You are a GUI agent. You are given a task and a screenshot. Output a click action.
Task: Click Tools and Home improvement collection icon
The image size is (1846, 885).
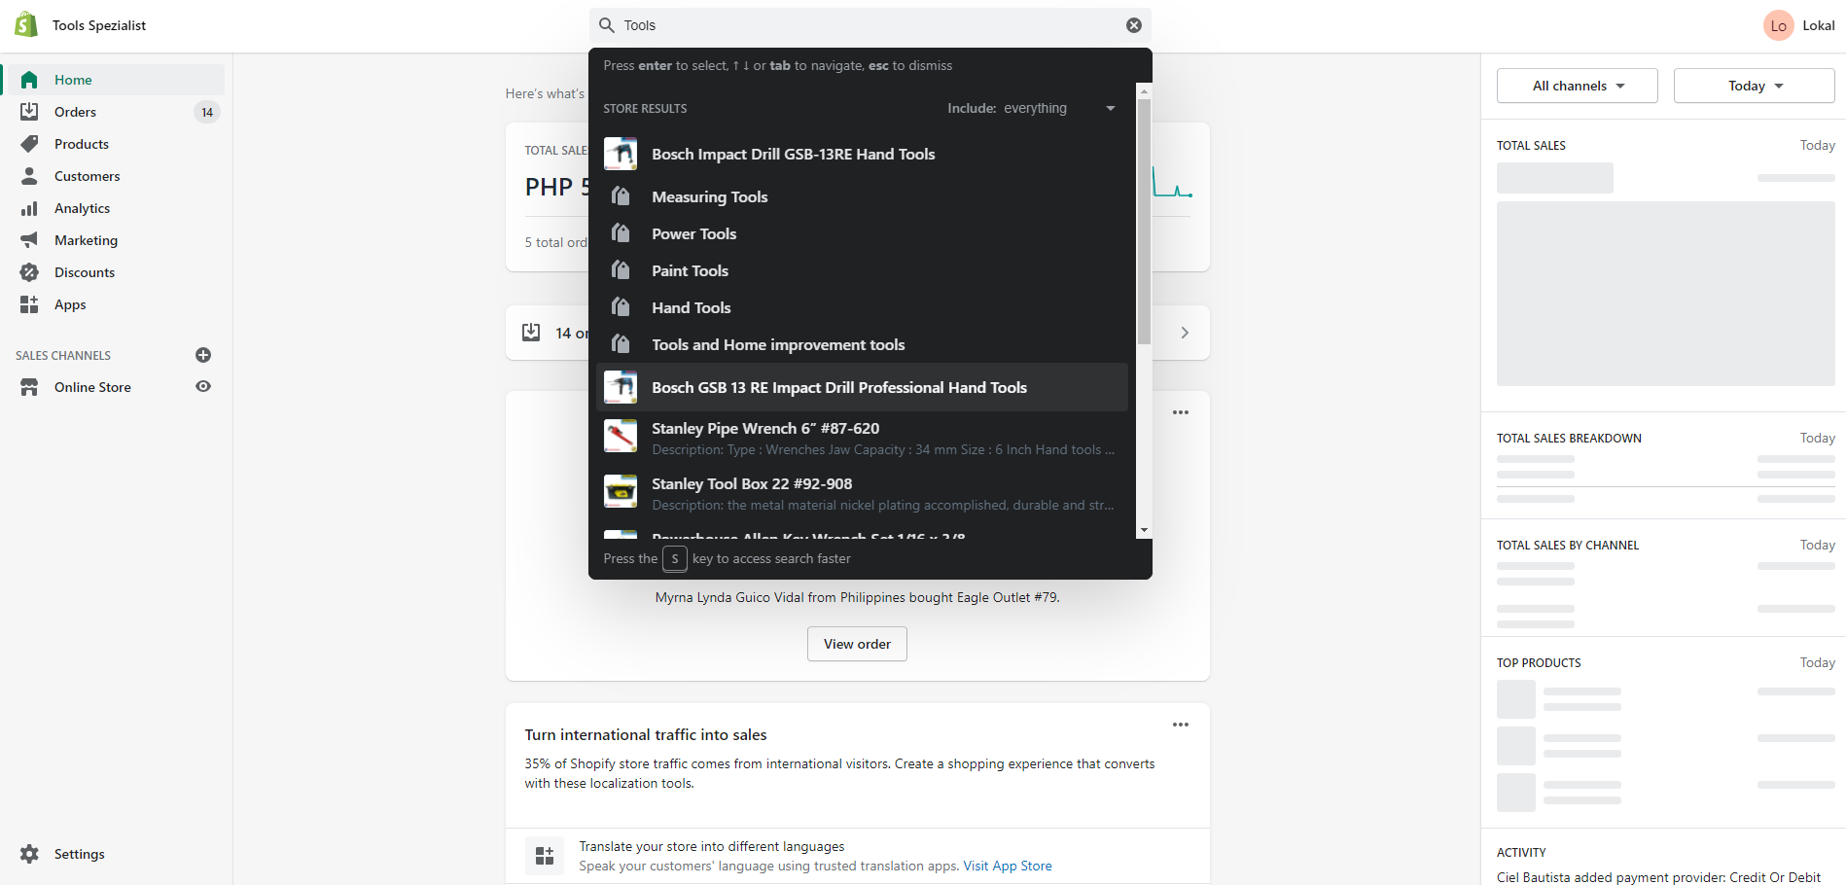click(621, 344)
